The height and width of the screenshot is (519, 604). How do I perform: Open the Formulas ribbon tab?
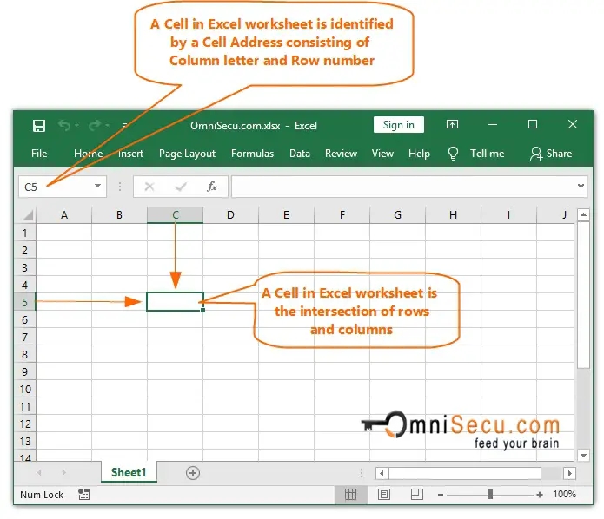(x=252, y=154)
